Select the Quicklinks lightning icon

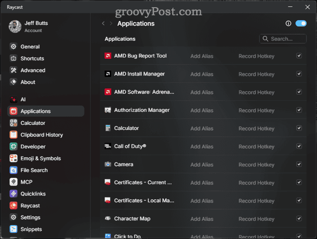[x=13, y=194]
